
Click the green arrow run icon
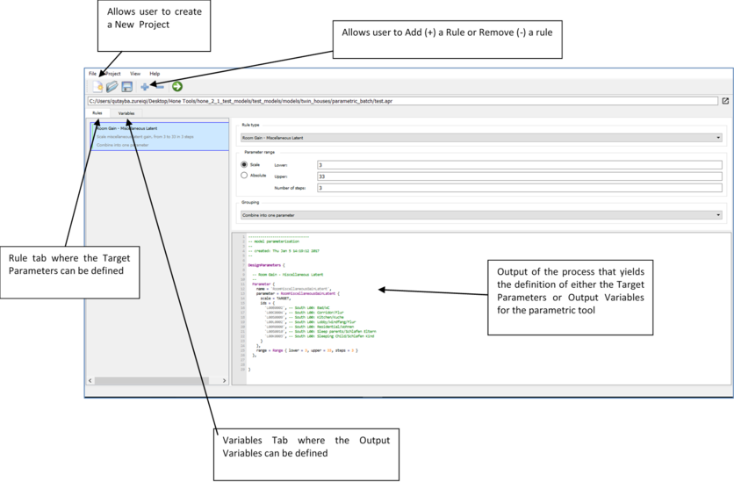click(176, 87)
